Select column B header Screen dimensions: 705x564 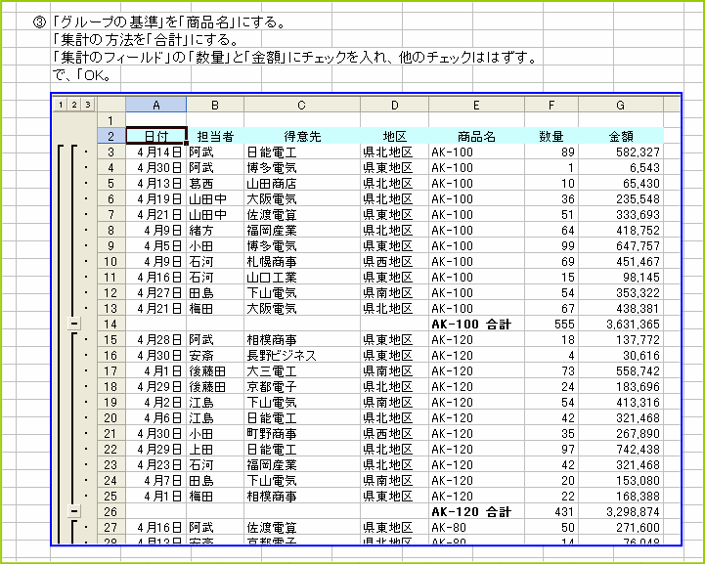[x=215, y=105]
